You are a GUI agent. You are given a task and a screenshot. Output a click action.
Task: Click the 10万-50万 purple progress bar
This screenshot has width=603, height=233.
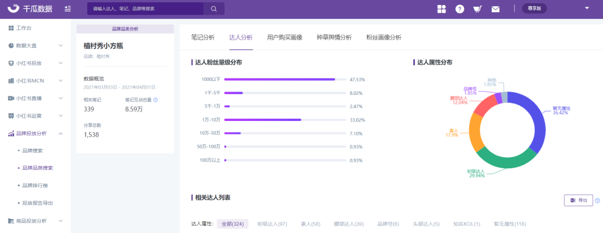pyautogui.click(x=232, y=133)
